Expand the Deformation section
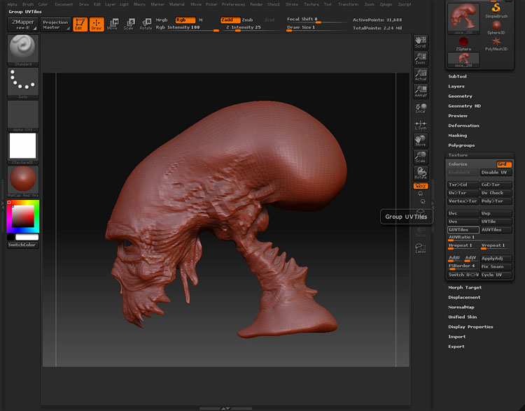 click(x=463, y=126)
